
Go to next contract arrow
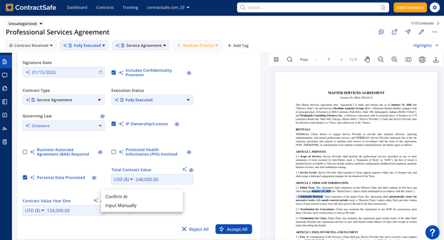click(x=438, y=23)
